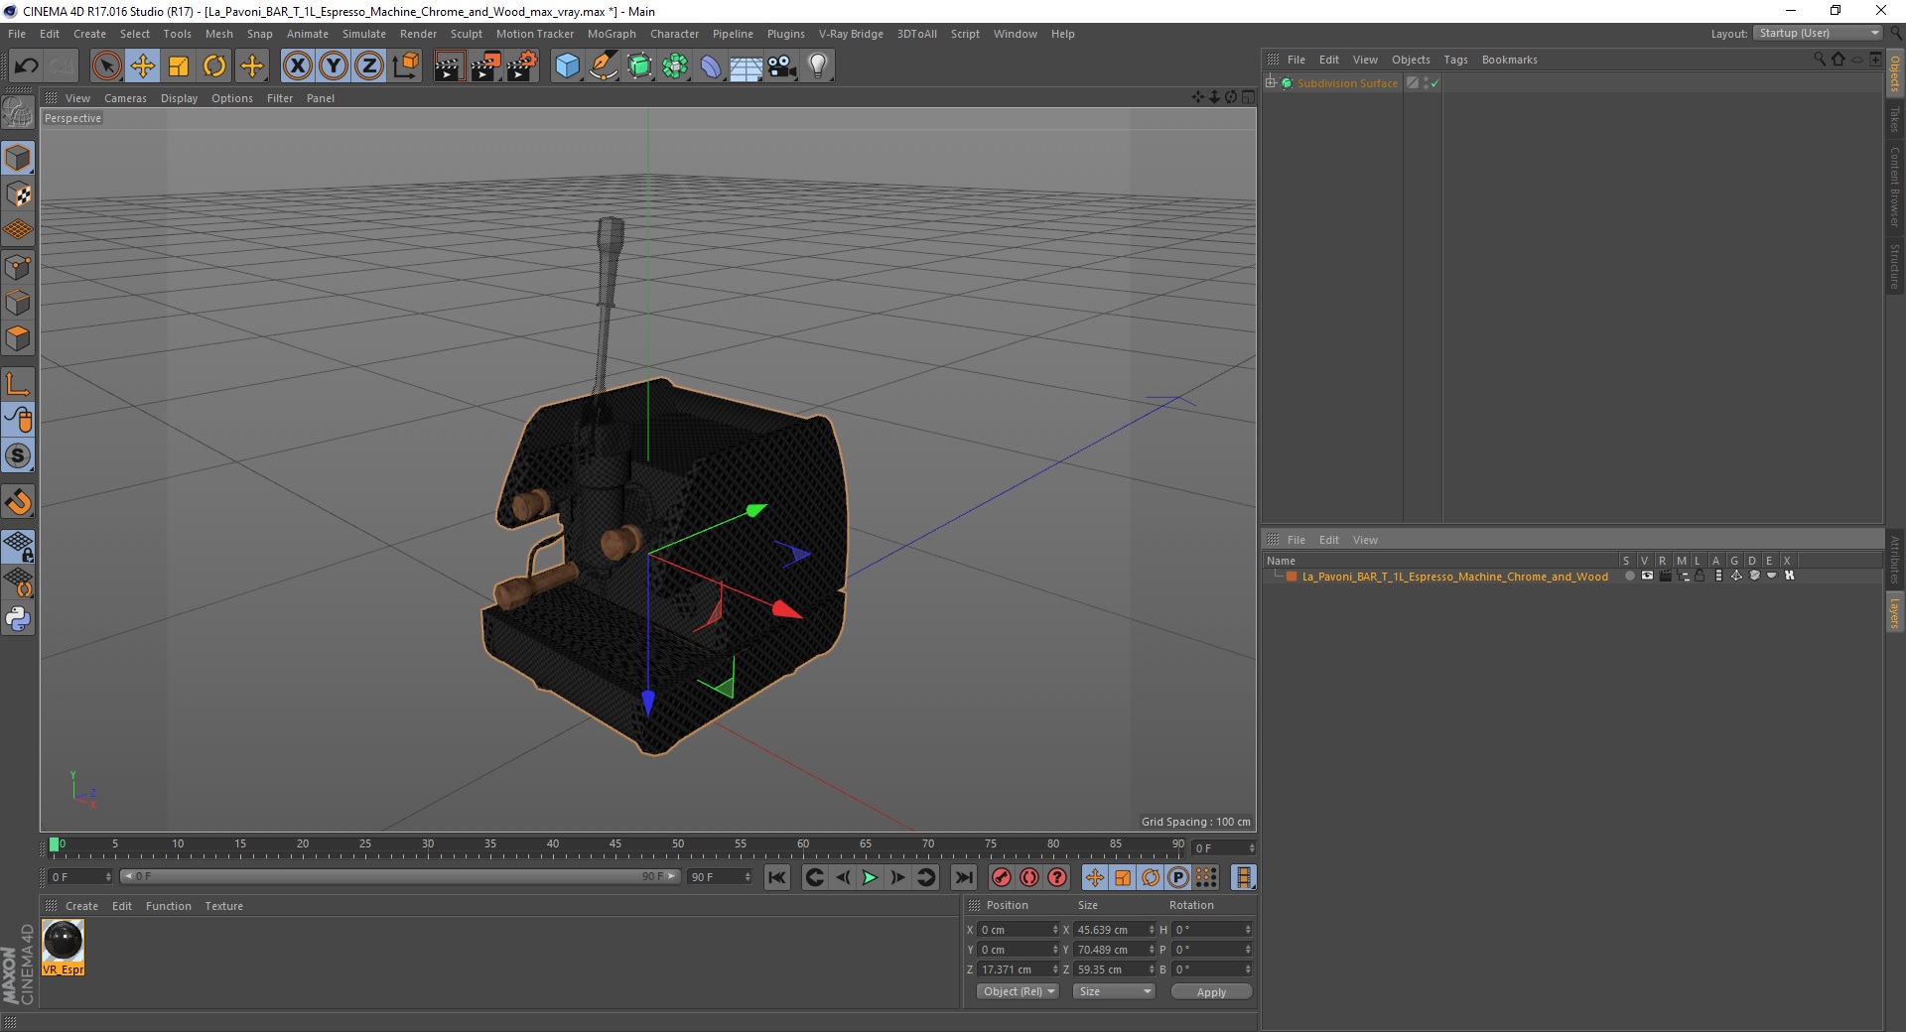Open Edit Render Settings icon
Screen dimensions: 1906x1032
[522, 66]
